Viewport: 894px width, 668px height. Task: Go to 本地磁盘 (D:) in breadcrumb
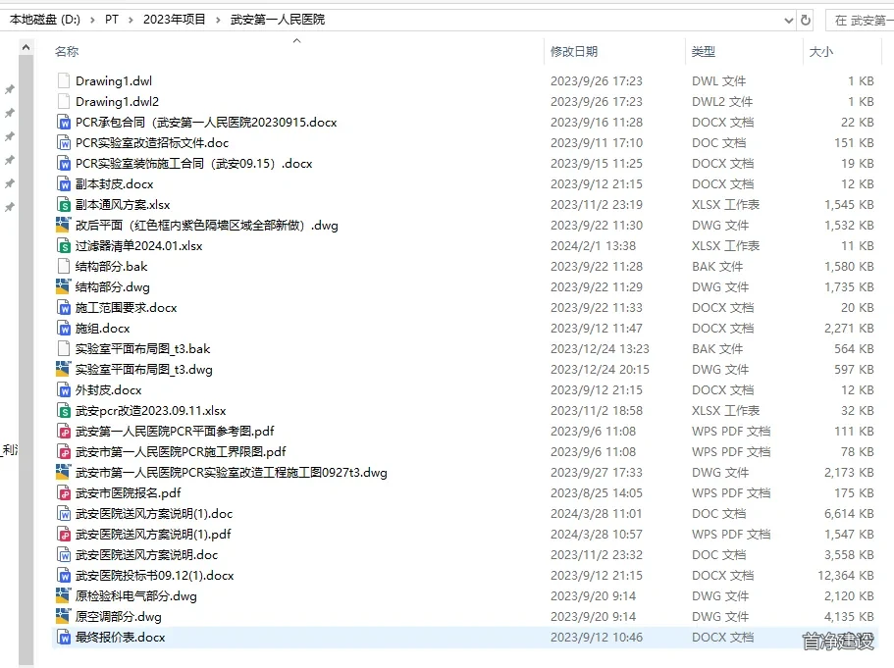tap(45, 20)
